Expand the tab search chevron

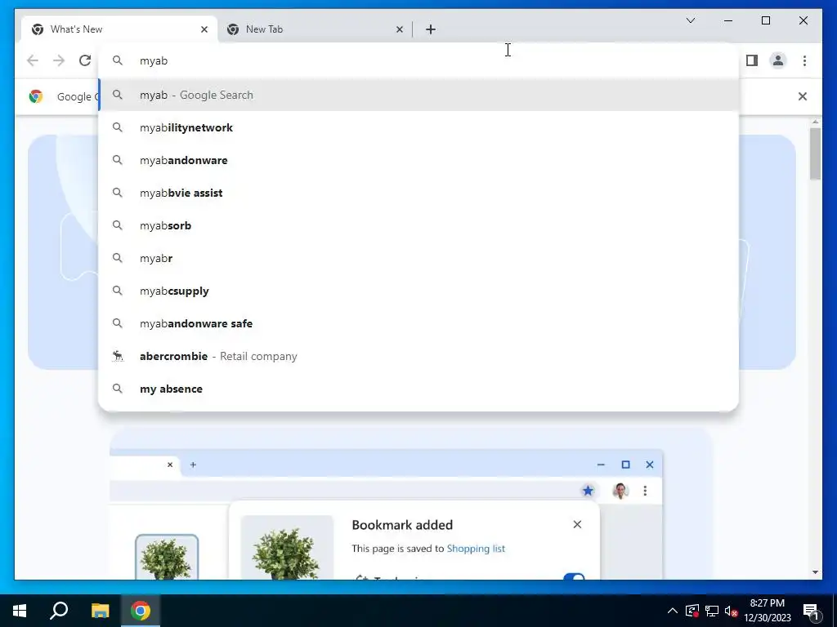(690, 20)
